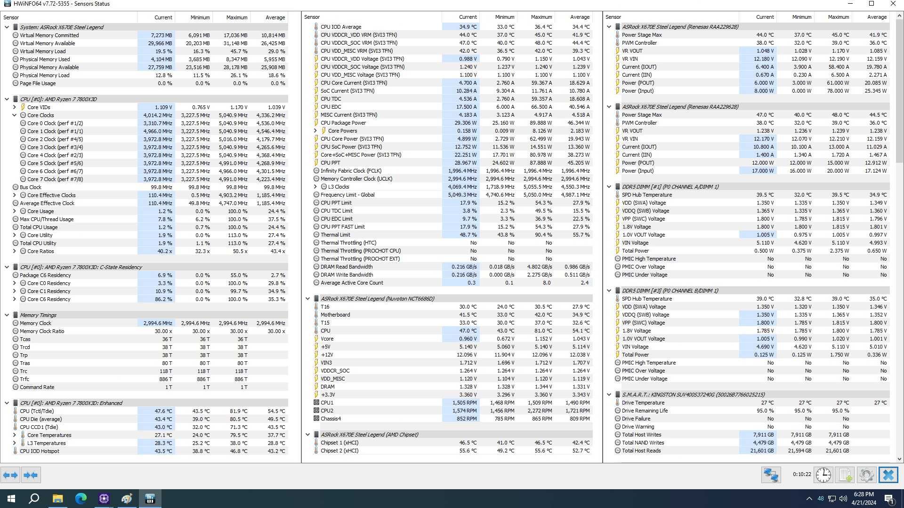This screenshot has width=904, height=508.
Task: Open sensor settings gear icon
Action: click(x=866, y=475)
